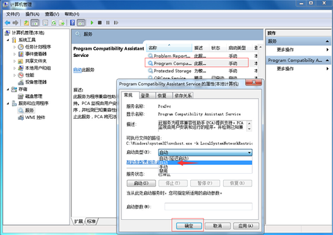
Task: Open the 帮助(H) menu
Action: 72,15
